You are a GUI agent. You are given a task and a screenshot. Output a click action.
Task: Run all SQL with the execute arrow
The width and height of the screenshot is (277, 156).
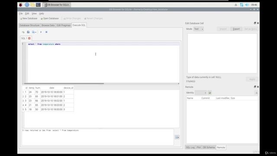(x=41, y=32)
